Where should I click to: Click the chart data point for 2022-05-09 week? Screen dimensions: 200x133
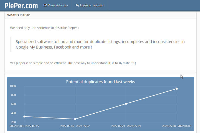(x=24, y=116)
